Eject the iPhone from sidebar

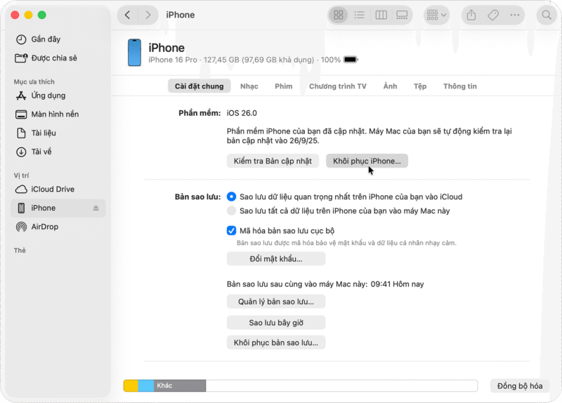point(96,208)
